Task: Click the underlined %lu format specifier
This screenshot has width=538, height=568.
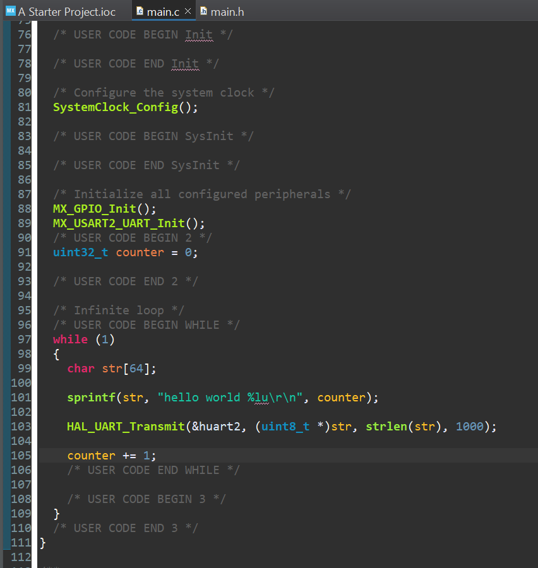Action: tap(258, 398)
